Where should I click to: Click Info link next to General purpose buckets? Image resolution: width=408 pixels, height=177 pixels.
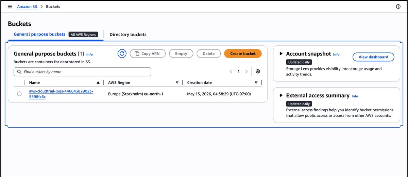coord(89,54)
